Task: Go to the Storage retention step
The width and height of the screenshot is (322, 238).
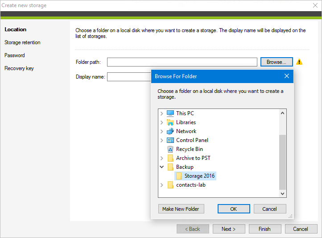Action: 22,42
